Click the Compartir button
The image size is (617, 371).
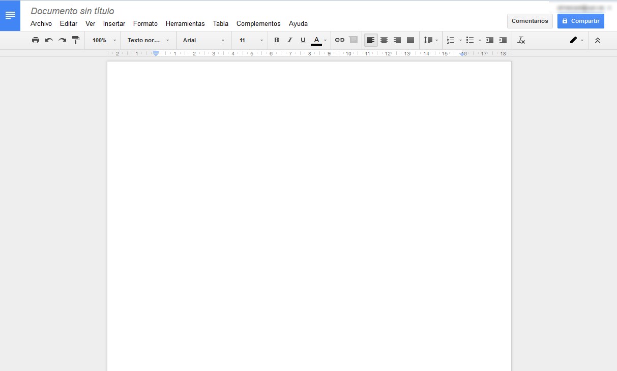pos(580,21)
